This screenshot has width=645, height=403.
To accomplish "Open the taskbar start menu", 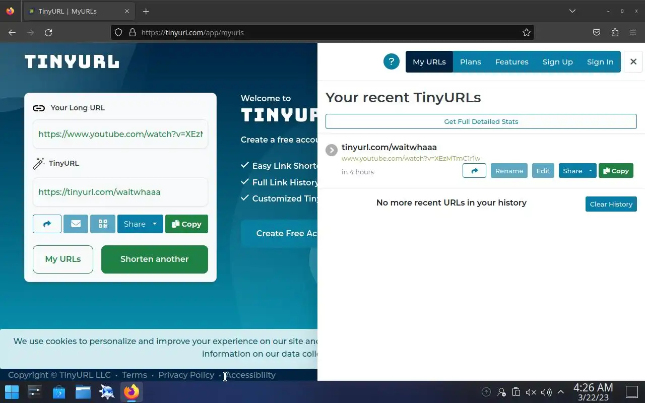I will pyautogui.click(x=12, y=392).
